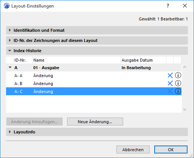
Task: Select the A- B Änderung row
Action: click(94, 84)
